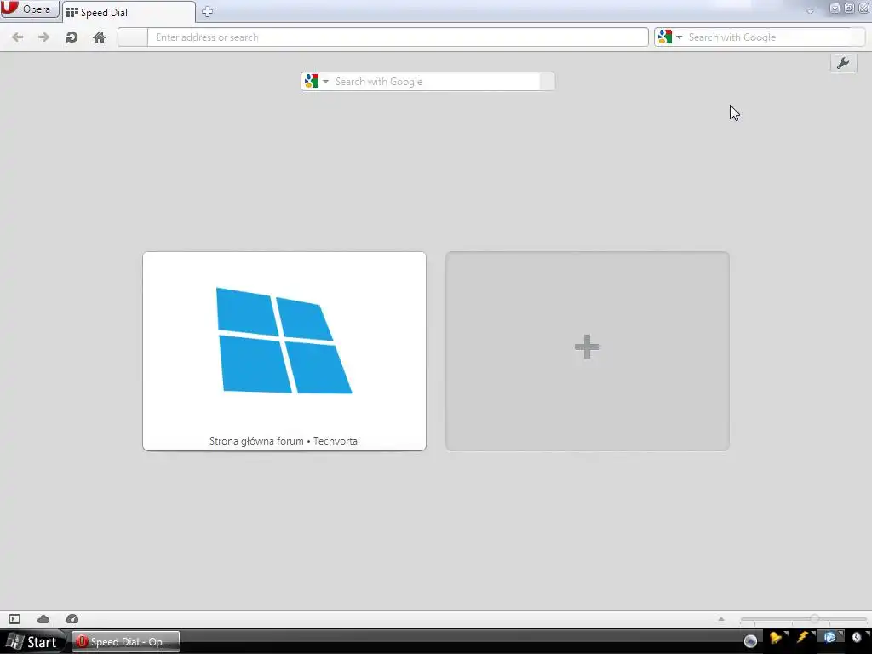Select the Speed Dial tab
The image size is (872, 654).
click(129, 12)
